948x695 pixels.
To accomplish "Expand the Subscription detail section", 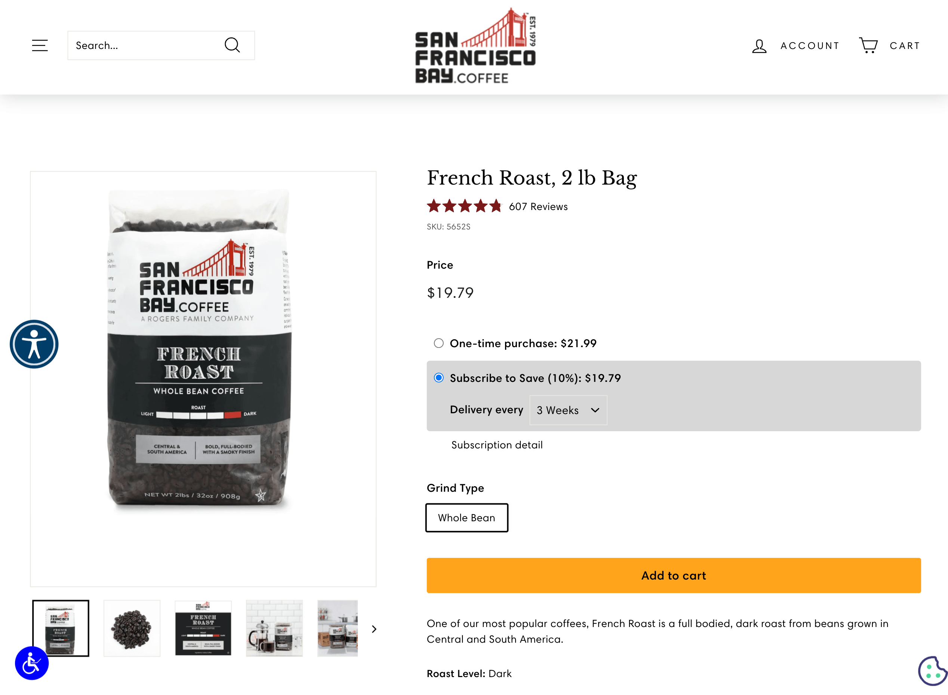I will pos(496,445).
